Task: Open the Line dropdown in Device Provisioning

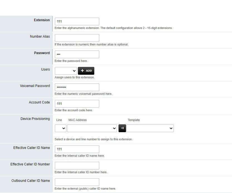Action: 61,128
